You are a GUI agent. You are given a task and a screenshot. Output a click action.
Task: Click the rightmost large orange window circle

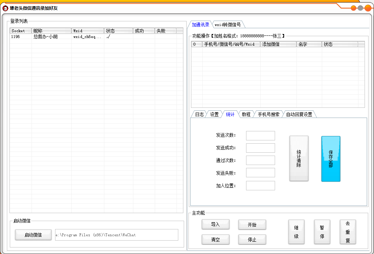click(x=368, y=8)
